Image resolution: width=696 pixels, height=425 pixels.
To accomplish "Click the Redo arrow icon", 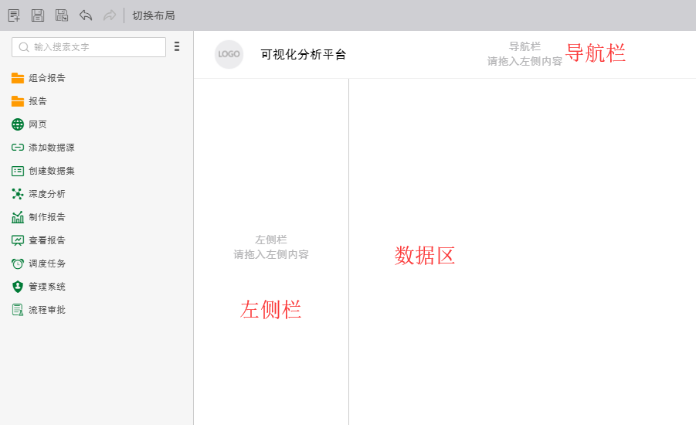I will (110, 15).
